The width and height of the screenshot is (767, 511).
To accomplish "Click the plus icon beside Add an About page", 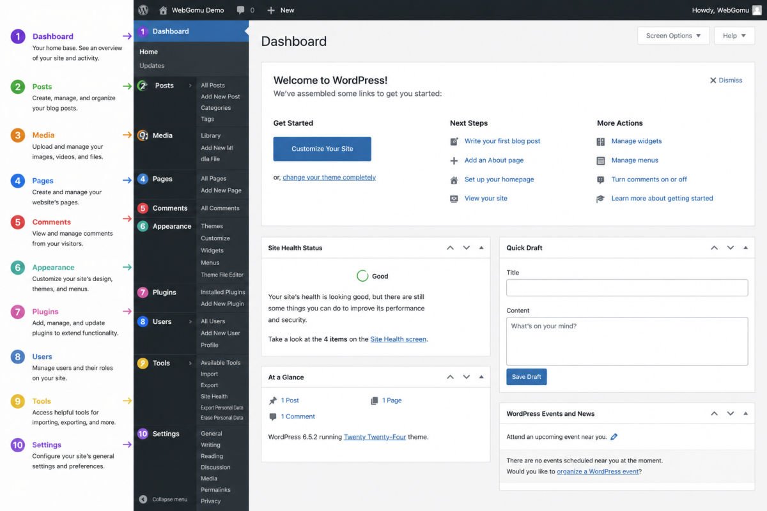I will tap(454, 161).
